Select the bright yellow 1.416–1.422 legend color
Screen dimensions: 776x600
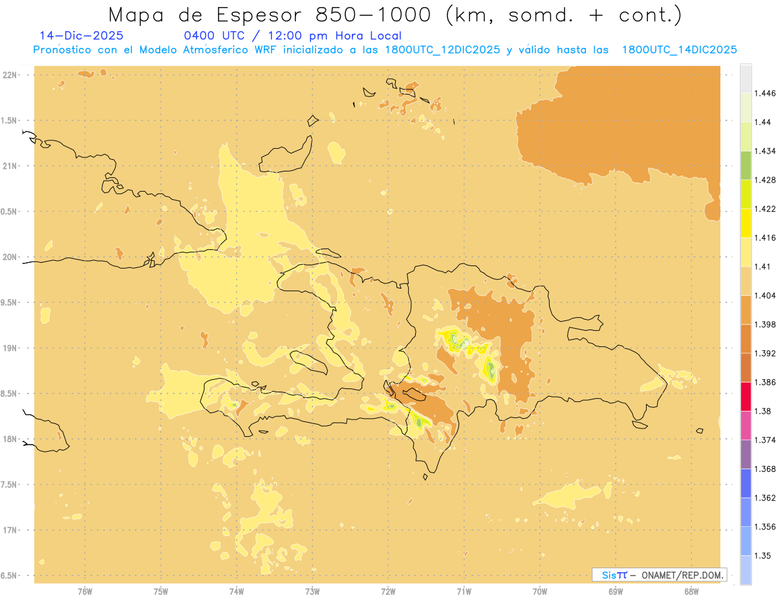click(x=746, y=223)
